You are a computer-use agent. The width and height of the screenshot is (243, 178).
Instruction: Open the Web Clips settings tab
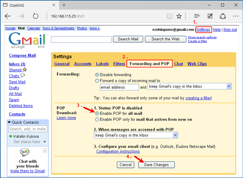coord(197,64)
